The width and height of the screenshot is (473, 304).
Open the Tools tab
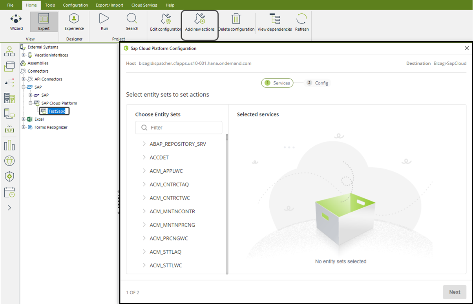50,5
